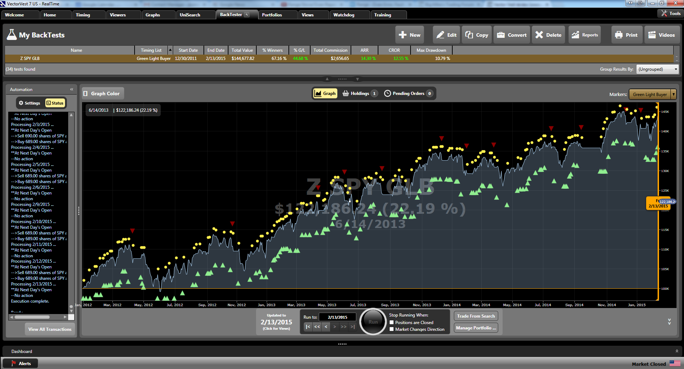Switch to the Viewers tab

[123, 15]
